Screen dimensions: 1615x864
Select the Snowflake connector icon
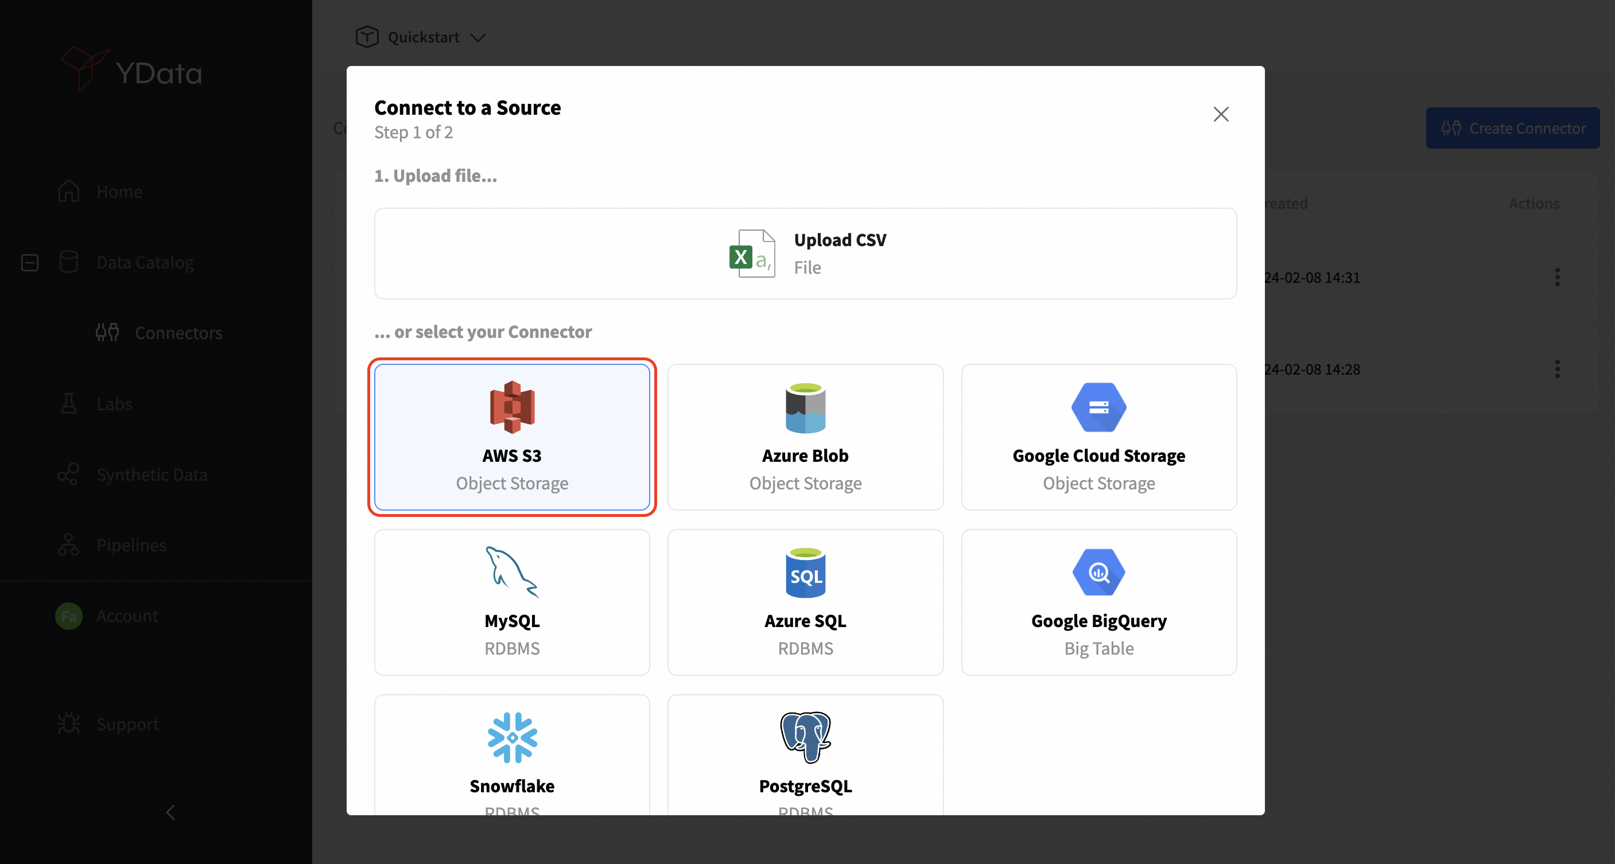(511, 737)
